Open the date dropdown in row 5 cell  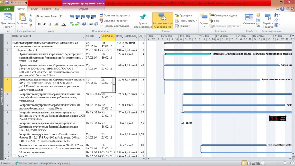point(114,85)
